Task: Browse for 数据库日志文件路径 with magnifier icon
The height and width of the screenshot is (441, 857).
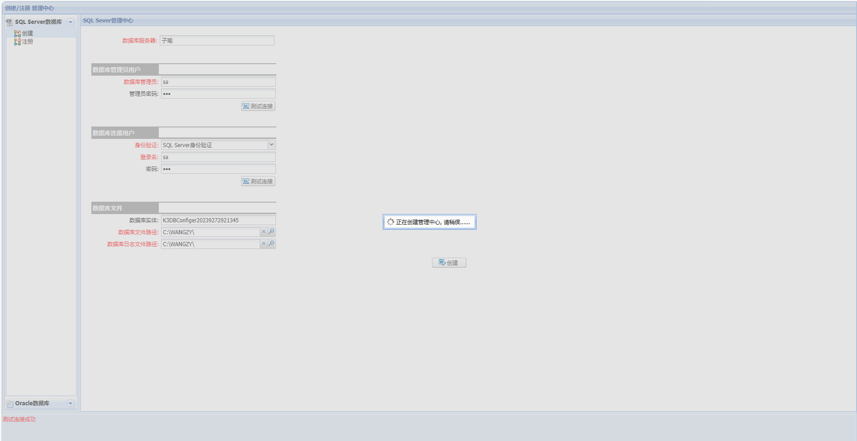Action: pyautogui.click(x=272, y=244)
